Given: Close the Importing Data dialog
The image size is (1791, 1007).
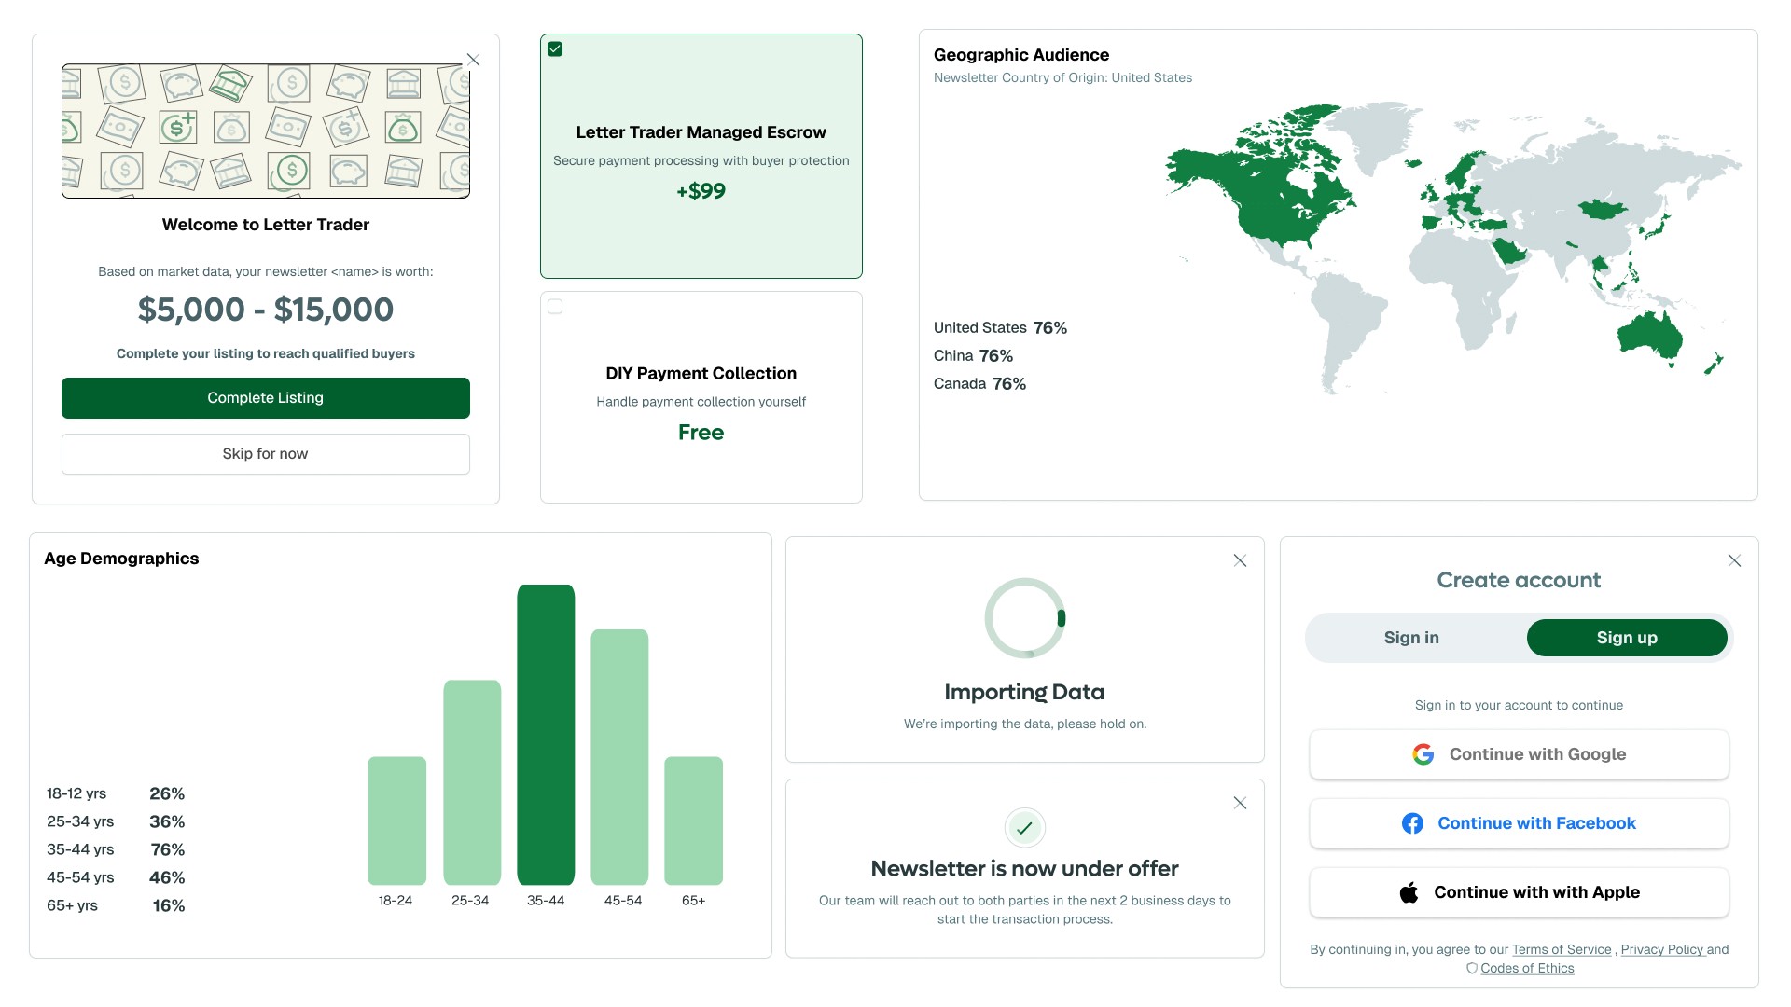Looking at the screenshot, I should pos(1240,560).
